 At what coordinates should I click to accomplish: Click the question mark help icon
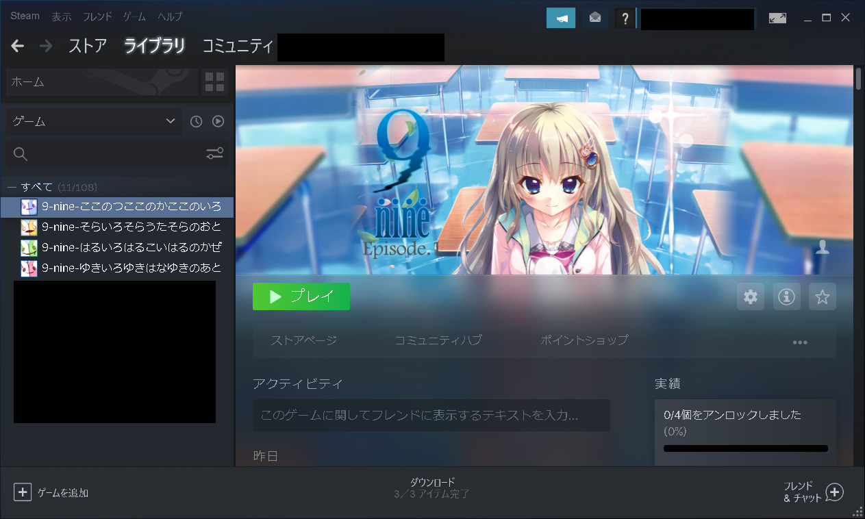tap(625, 18)
